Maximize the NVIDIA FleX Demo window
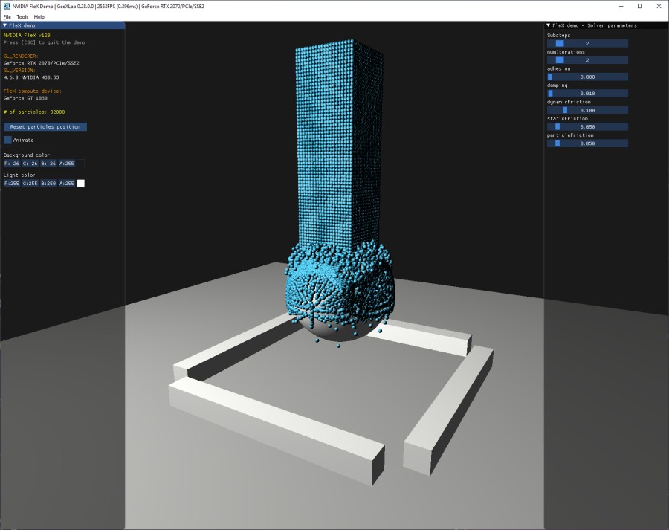This screenshot has height=530, width=669. click(640, 7)
